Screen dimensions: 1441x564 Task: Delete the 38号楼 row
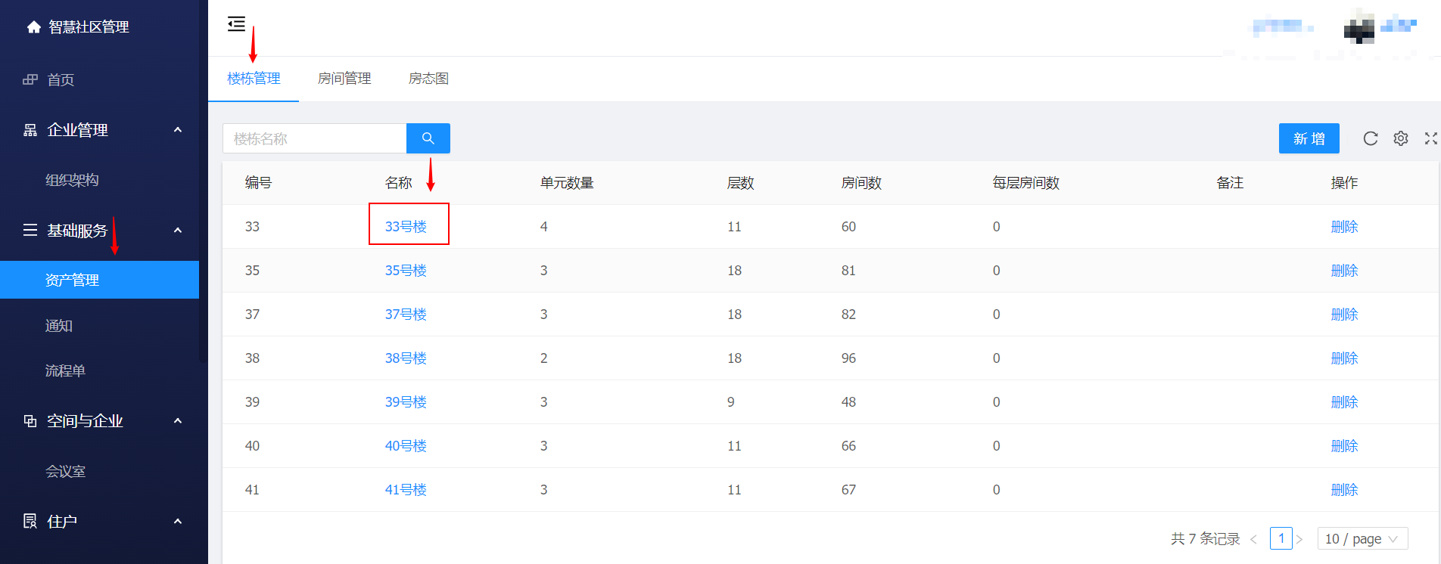pos(1344,358)
